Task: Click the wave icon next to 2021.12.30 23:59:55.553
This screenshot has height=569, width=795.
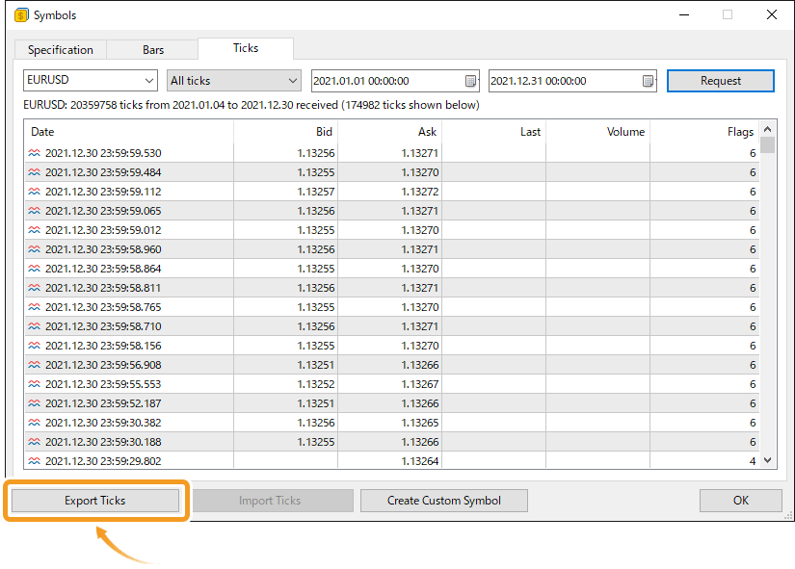Action: (x=32, y=384)
